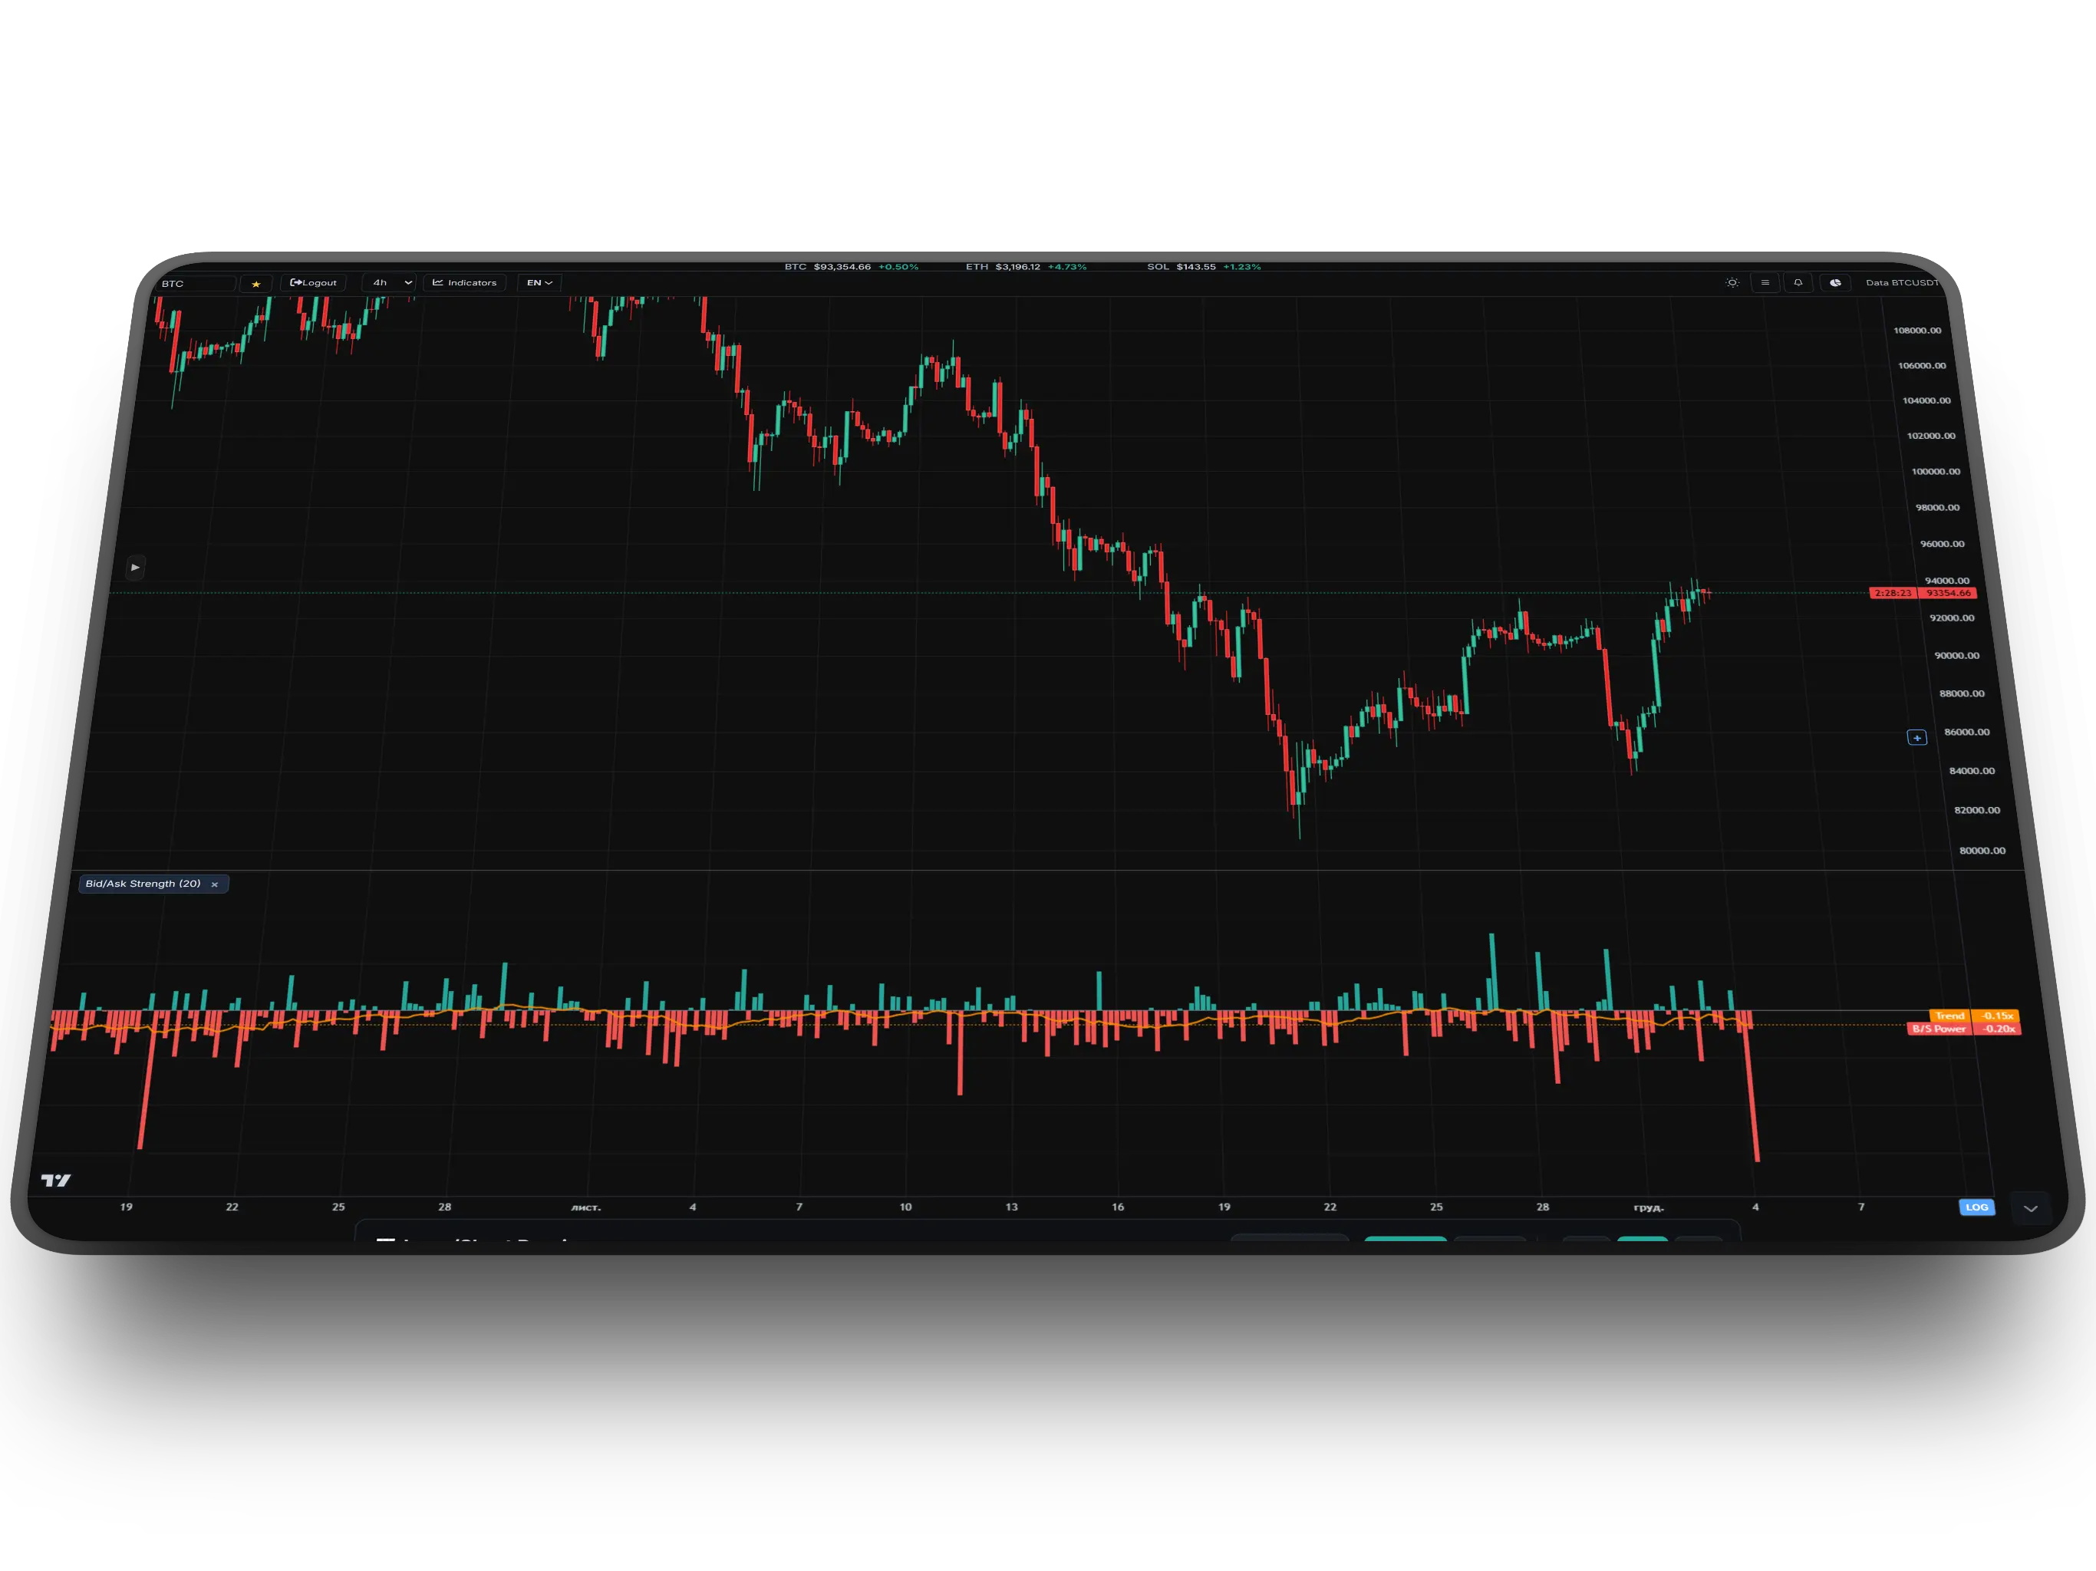The width and height of the screenshot is (2096, 1571).
Task: Toggle the light/dark theme sun icon
Action: click(x=1731, y=282)
